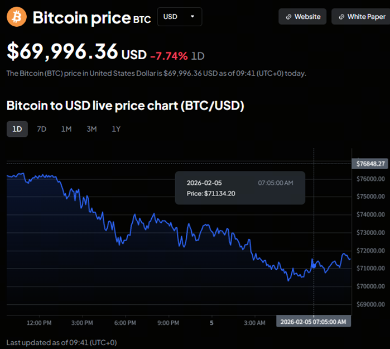
Task: Click the Bitcoin price heading text
Action: [81, 17]
